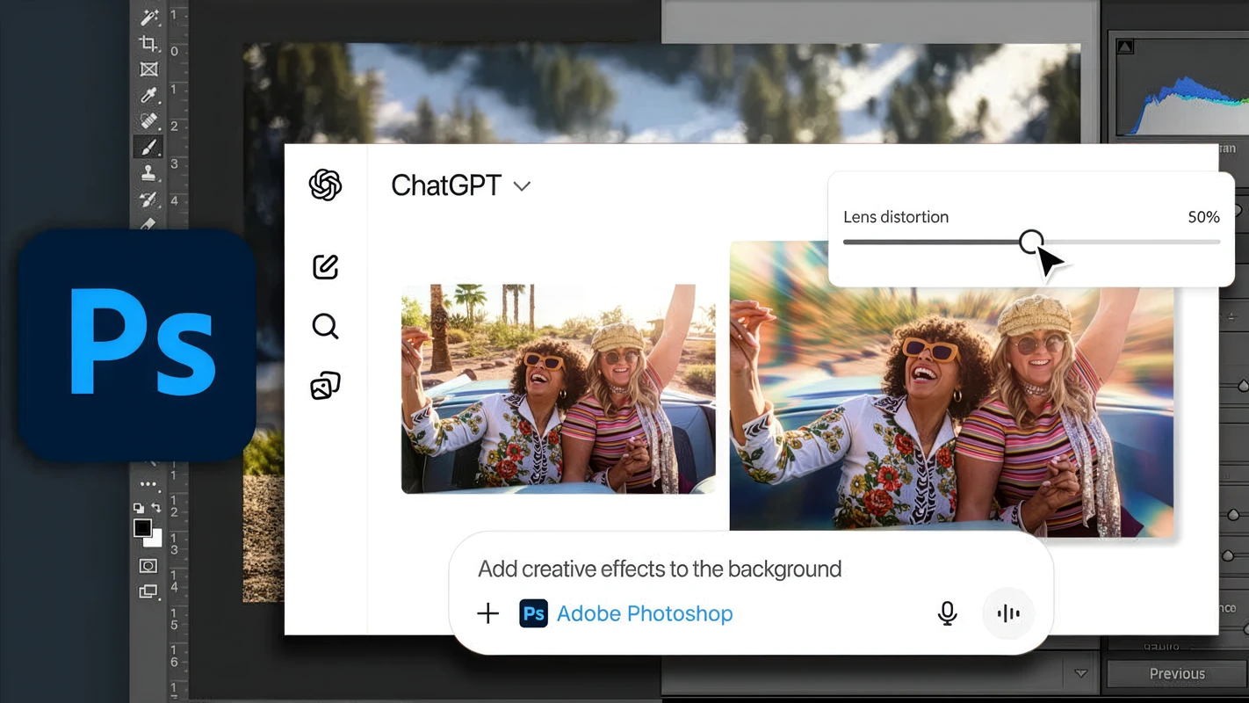Viewport: 1249px width, 703px height.
Task: Click the search icon in ChatGPT sidebar
Action: pos(325,326)
